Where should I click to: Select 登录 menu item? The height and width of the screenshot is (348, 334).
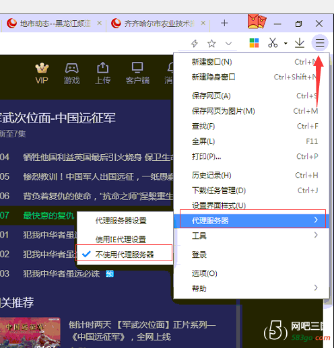pos(252,254)
